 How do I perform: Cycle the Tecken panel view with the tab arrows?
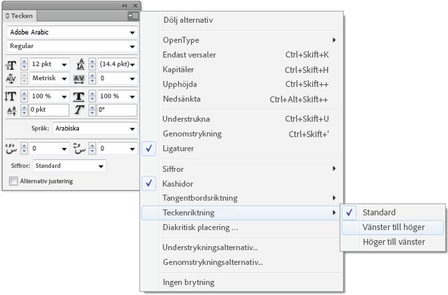tap(7, 16)
